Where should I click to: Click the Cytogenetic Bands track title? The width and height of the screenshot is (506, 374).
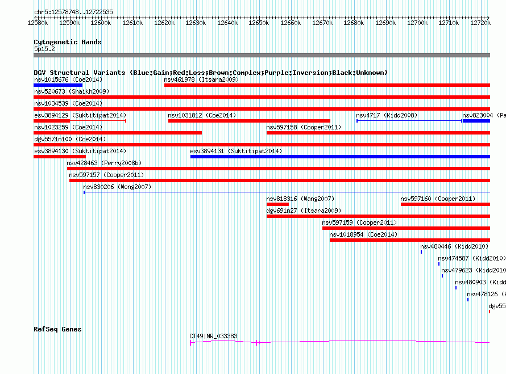[68, 42]
